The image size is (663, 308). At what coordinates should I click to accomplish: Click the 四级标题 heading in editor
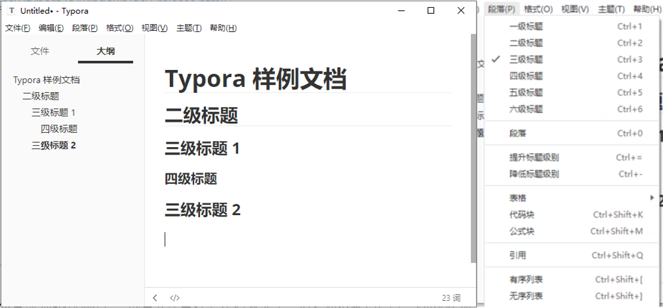(191, 179)
